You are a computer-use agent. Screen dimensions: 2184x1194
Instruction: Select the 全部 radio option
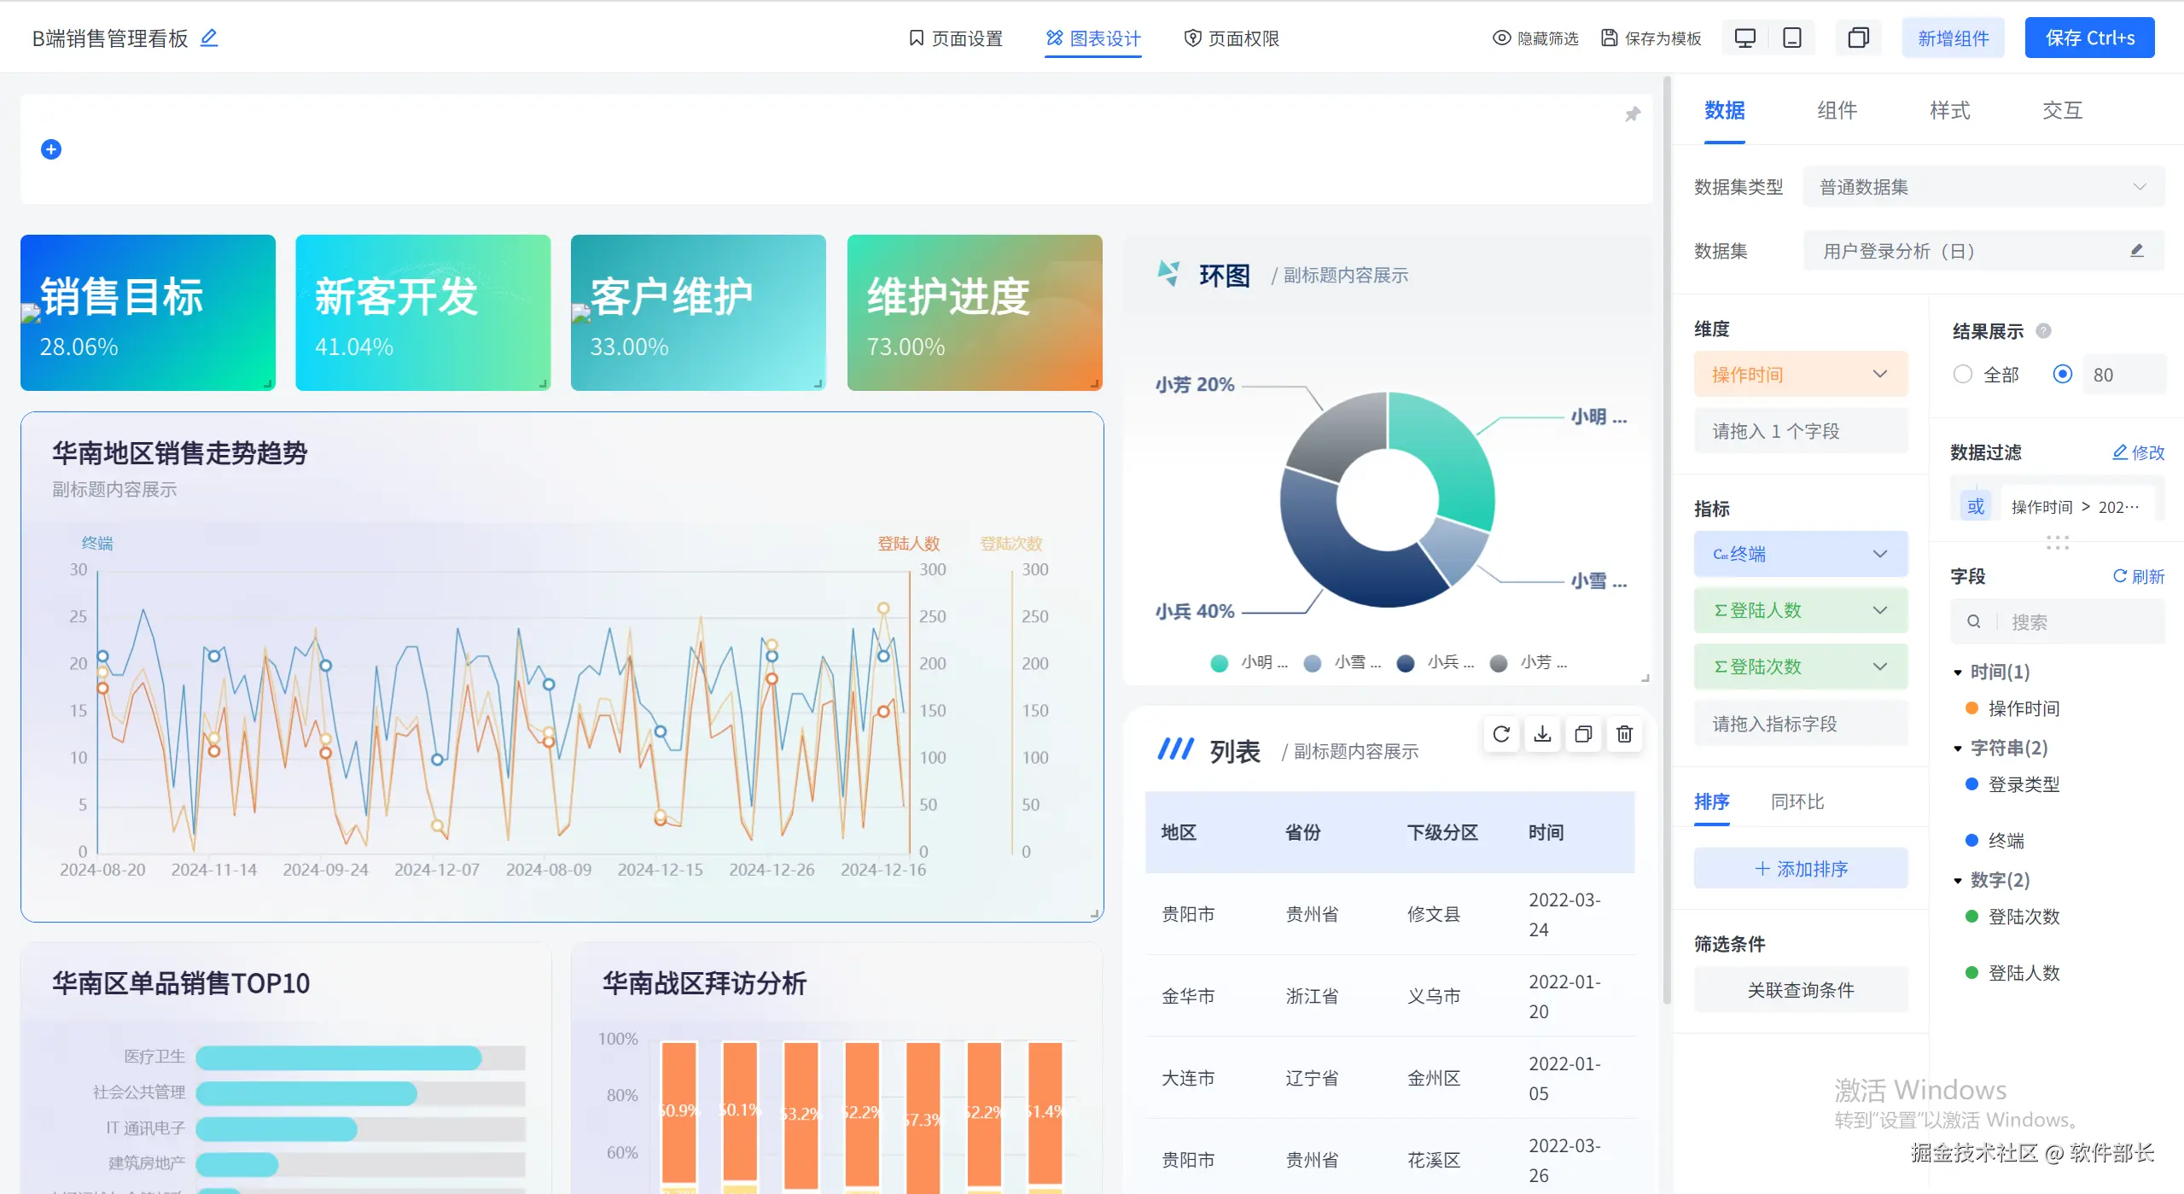(x=1963, y=375)
